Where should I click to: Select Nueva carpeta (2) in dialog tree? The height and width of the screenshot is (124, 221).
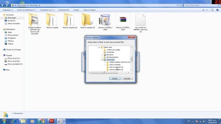[x=116, y=67]
